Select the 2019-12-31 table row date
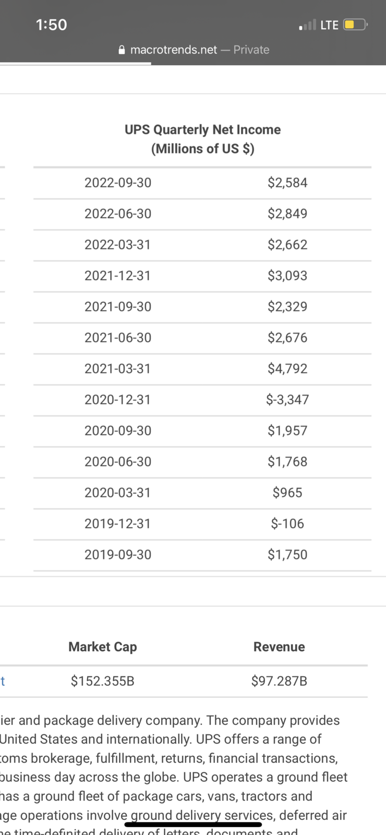The image size is (386, 835). coord(118,523)
